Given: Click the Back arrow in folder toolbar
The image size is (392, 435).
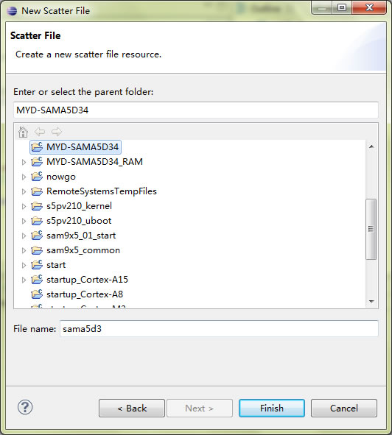Looking at the screenshot, I should tap(40, 132).
